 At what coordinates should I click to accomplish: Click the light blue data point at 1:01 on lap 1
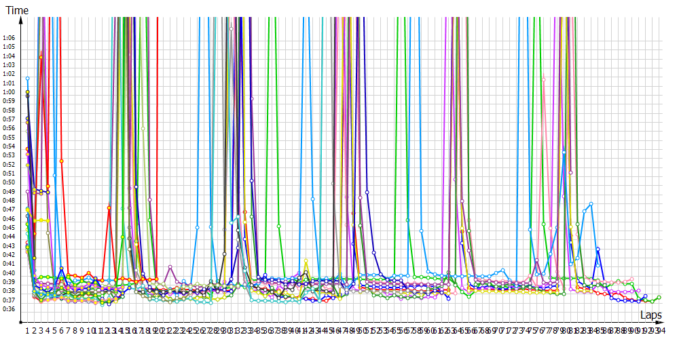coord(27,79)
